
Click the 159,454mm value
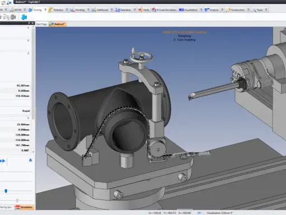(22, 96)
